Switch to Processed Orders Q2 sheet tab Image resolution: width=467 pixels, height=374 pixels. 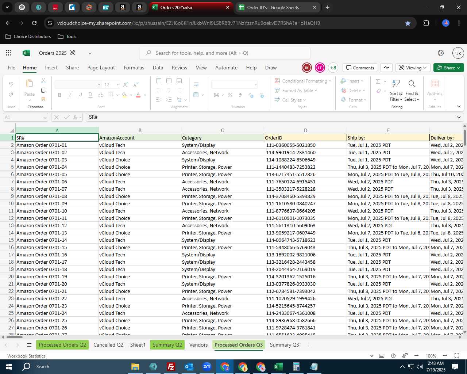pyautogui.click(x=62, y=345)
